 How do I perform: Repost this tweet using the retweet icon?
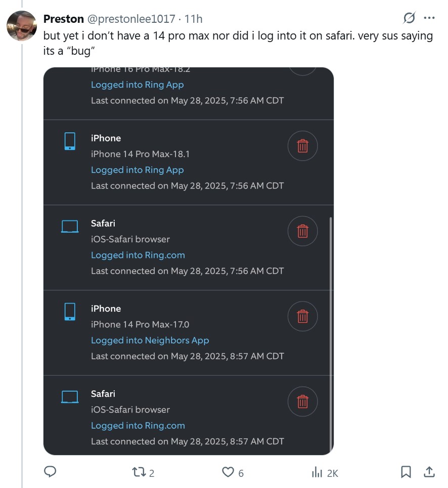tap(139, 472)
